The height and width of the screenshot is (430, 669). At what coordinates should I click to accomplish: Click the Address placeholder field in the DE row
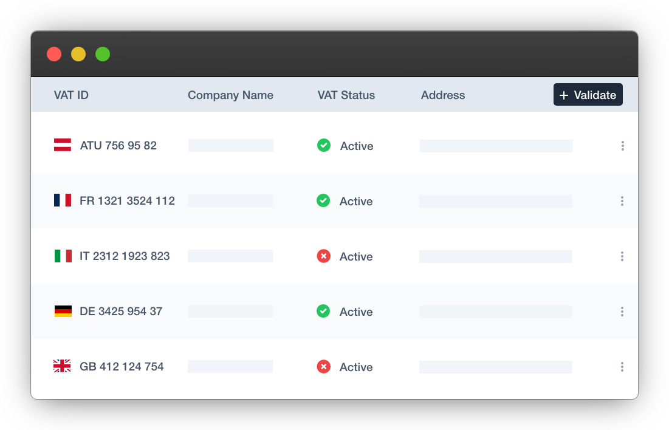[495, 311]
